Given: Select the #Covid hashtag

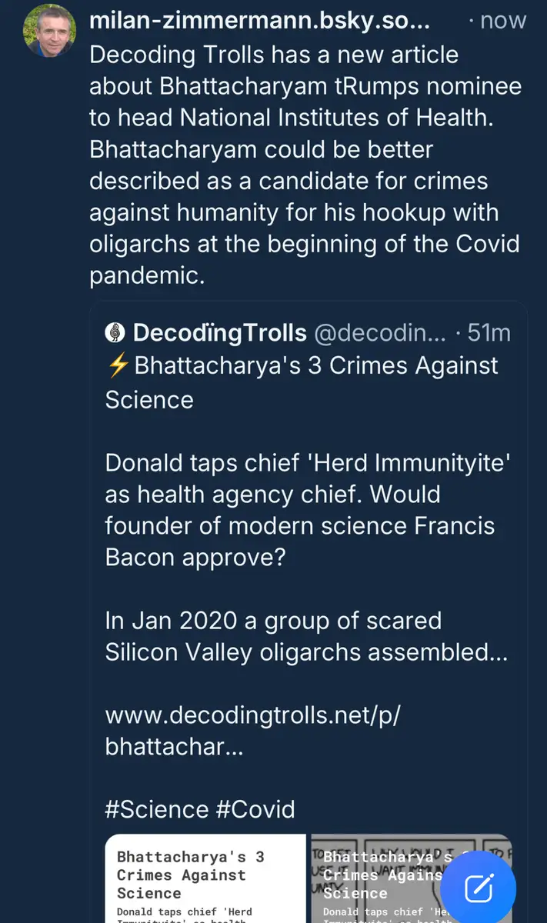Looking at the screenshot, I should click(256, 809).
